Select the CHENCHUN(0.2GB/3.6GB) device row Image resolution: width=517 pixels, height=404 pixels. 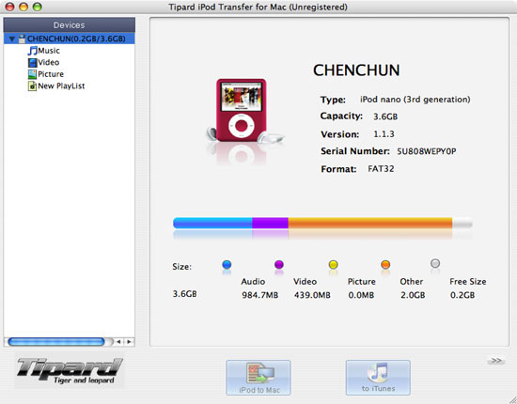(70, 39)
